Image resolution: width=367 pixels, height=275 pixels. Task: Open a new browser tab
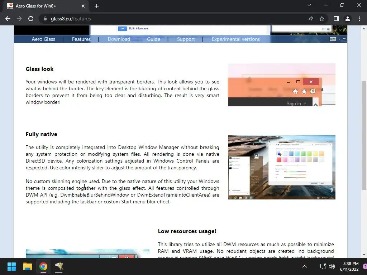tap(97, 6)
